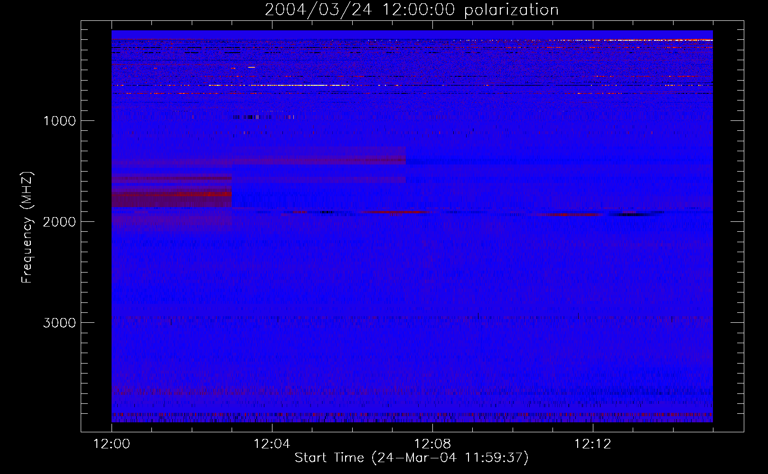Click the "Frequency (MHZ)" axis label

click(x=27, y=228)
